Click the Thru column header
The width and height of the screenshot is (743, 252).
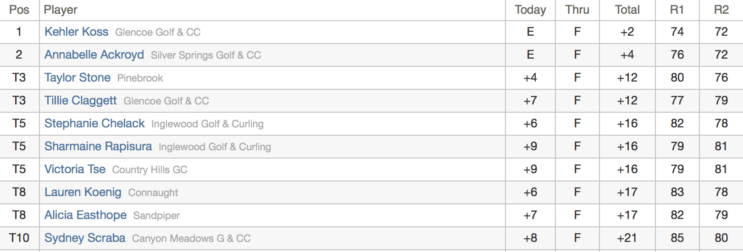pos(577,10)
